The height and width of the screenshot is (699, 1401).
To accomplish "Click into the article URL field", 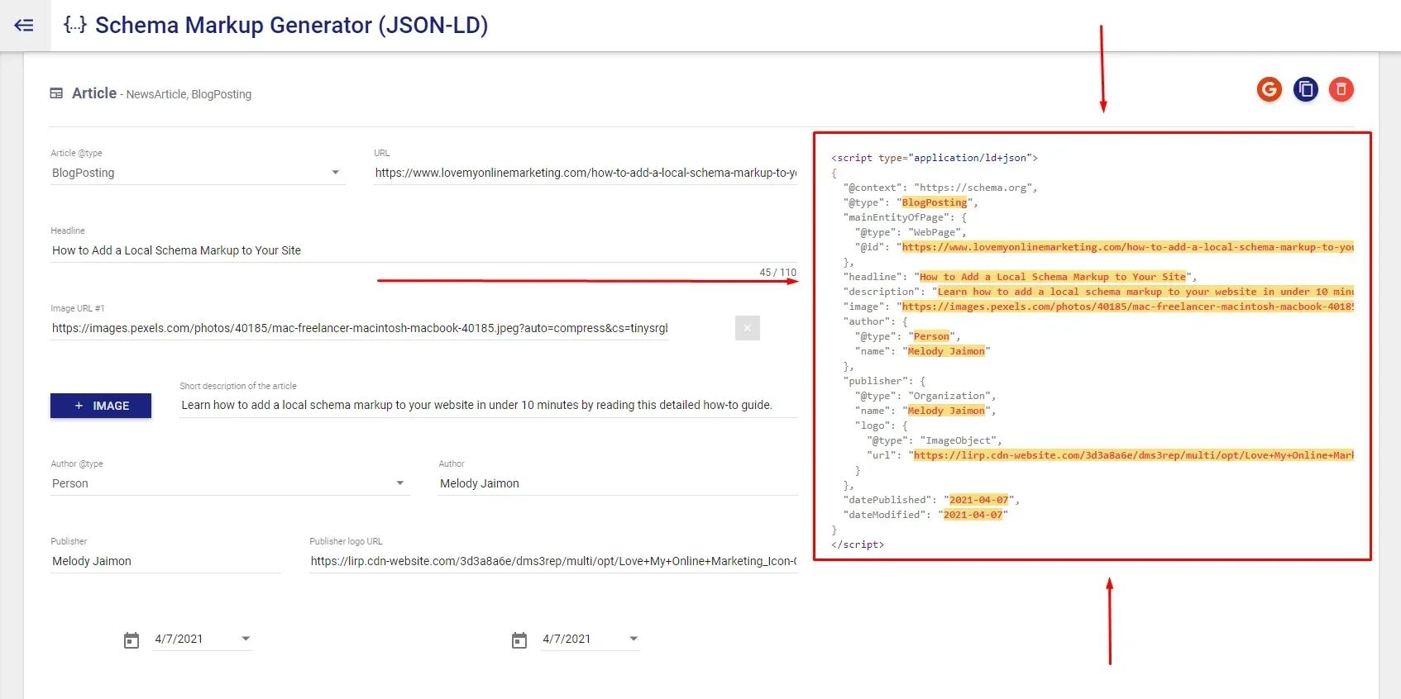I will click(x=586, y=173).
